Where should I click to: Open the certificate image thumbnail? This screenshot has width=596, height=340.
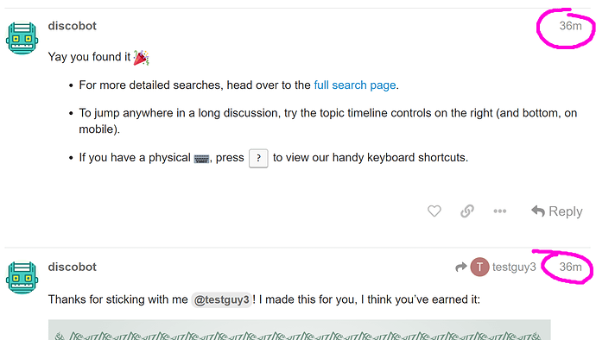(x=300, y=330)
